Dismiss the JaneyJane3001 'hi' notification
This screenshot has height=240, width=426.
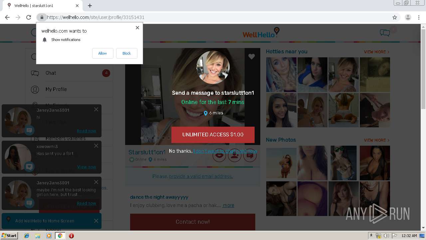pos(96,109)
